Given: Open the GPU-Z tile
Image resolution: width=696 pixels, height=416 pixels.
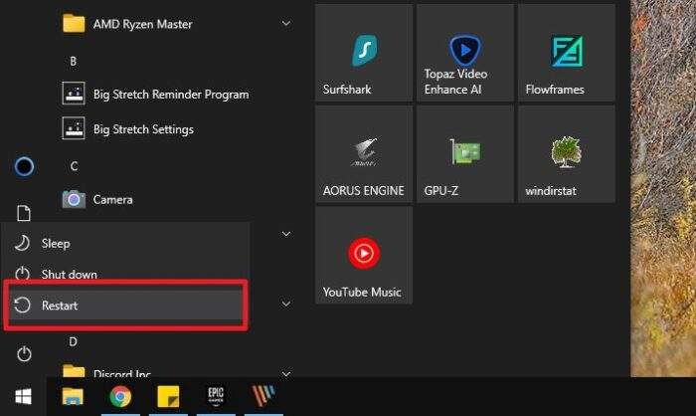Looking at the screenshot, I should [465, 154].
